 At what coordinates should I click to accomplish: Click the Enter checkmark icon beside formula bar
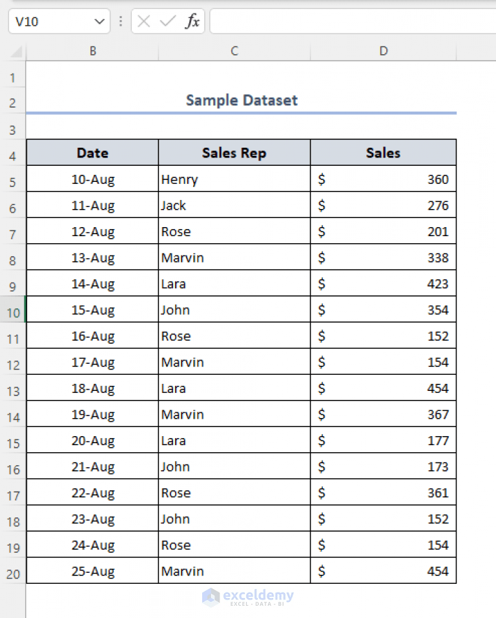(167, 21)
